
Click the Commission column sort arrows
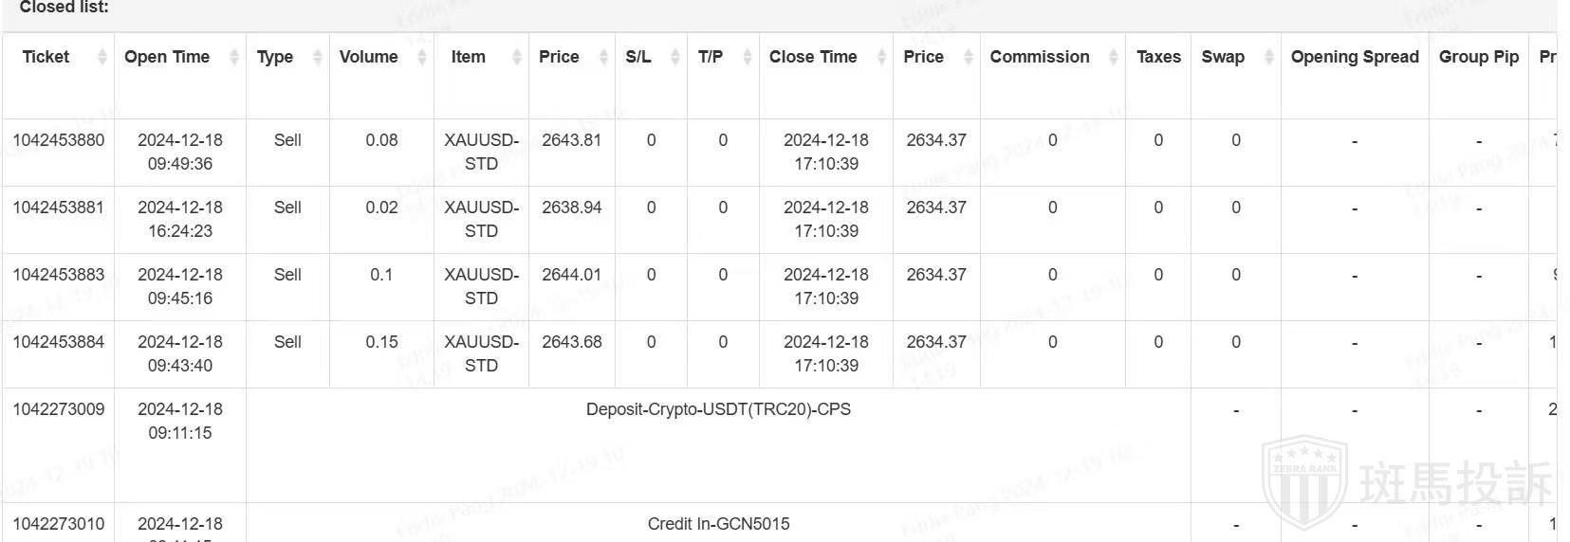click(x=1114, y=58)
